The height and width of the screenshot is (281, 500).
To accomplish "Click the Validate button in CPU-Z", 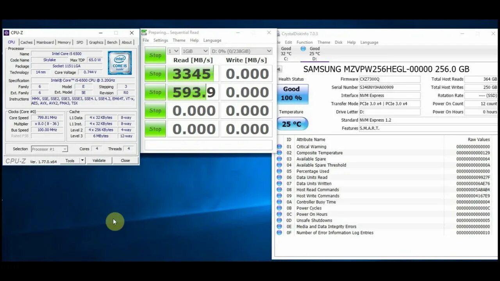I will click(99, 160).
